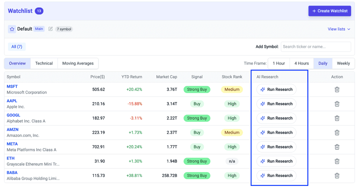Set time frame to Weekly

[343, 63]
